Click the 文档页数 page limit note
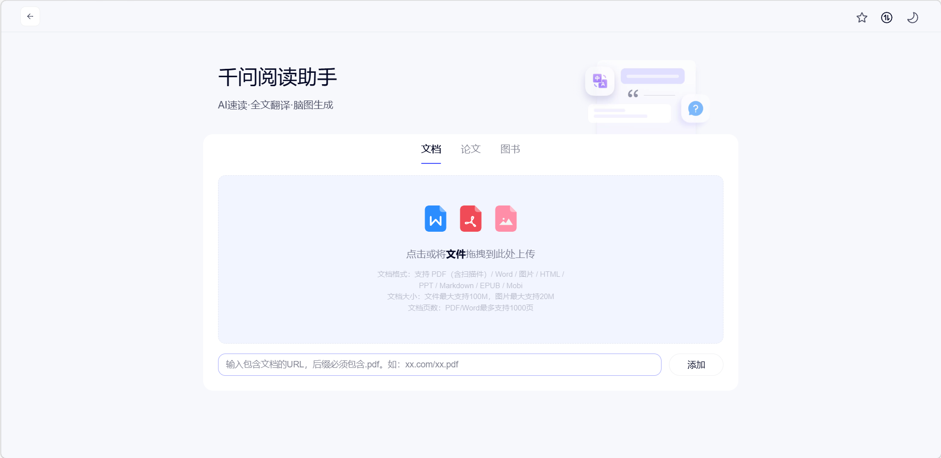 click(x=470, y=308)
